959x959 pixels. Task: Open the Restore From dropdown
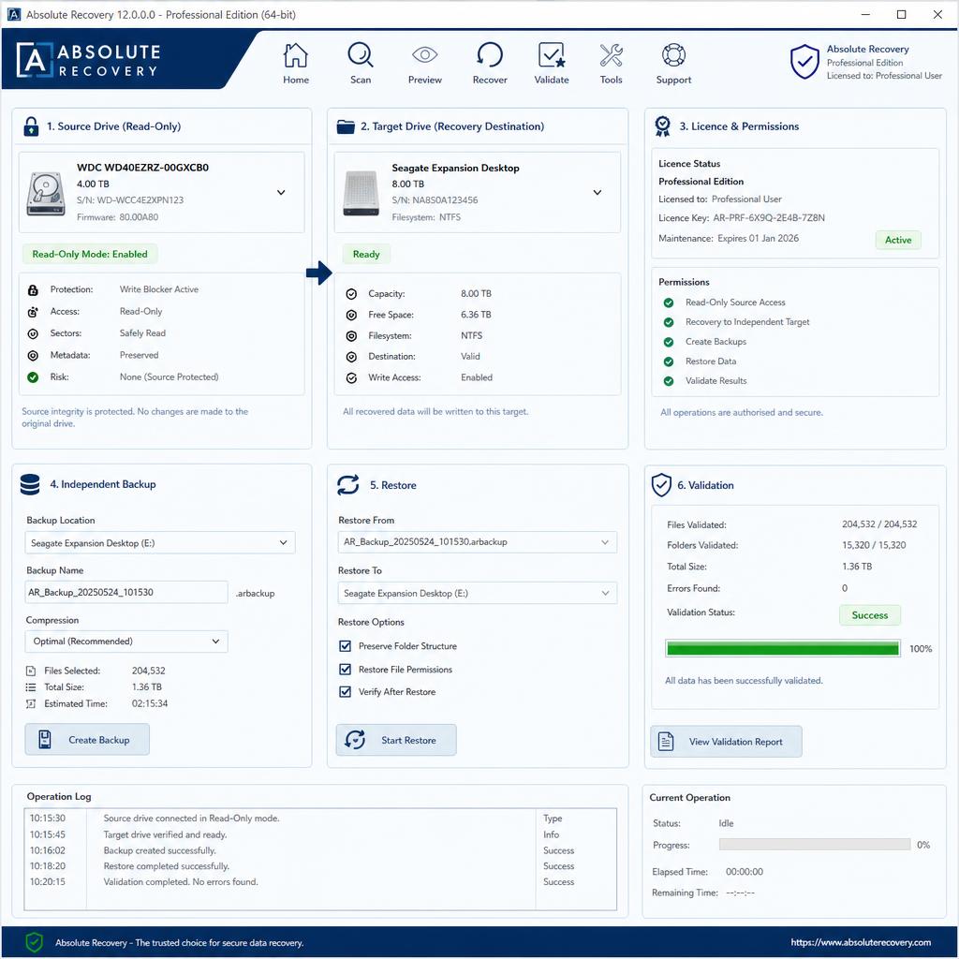(477, 542)
